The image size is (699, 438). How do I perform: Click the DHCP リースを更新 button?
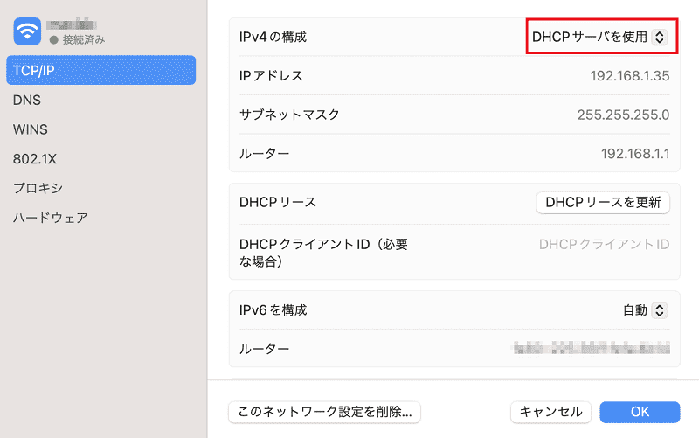coord(603,203)
